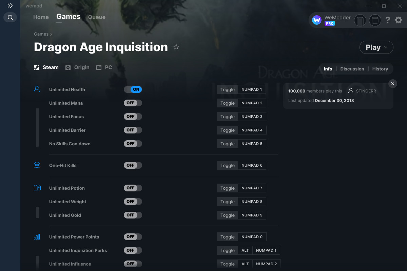Expand the sidebar with double-chevron icon
The image size is (407, 271).
(10, 6)
